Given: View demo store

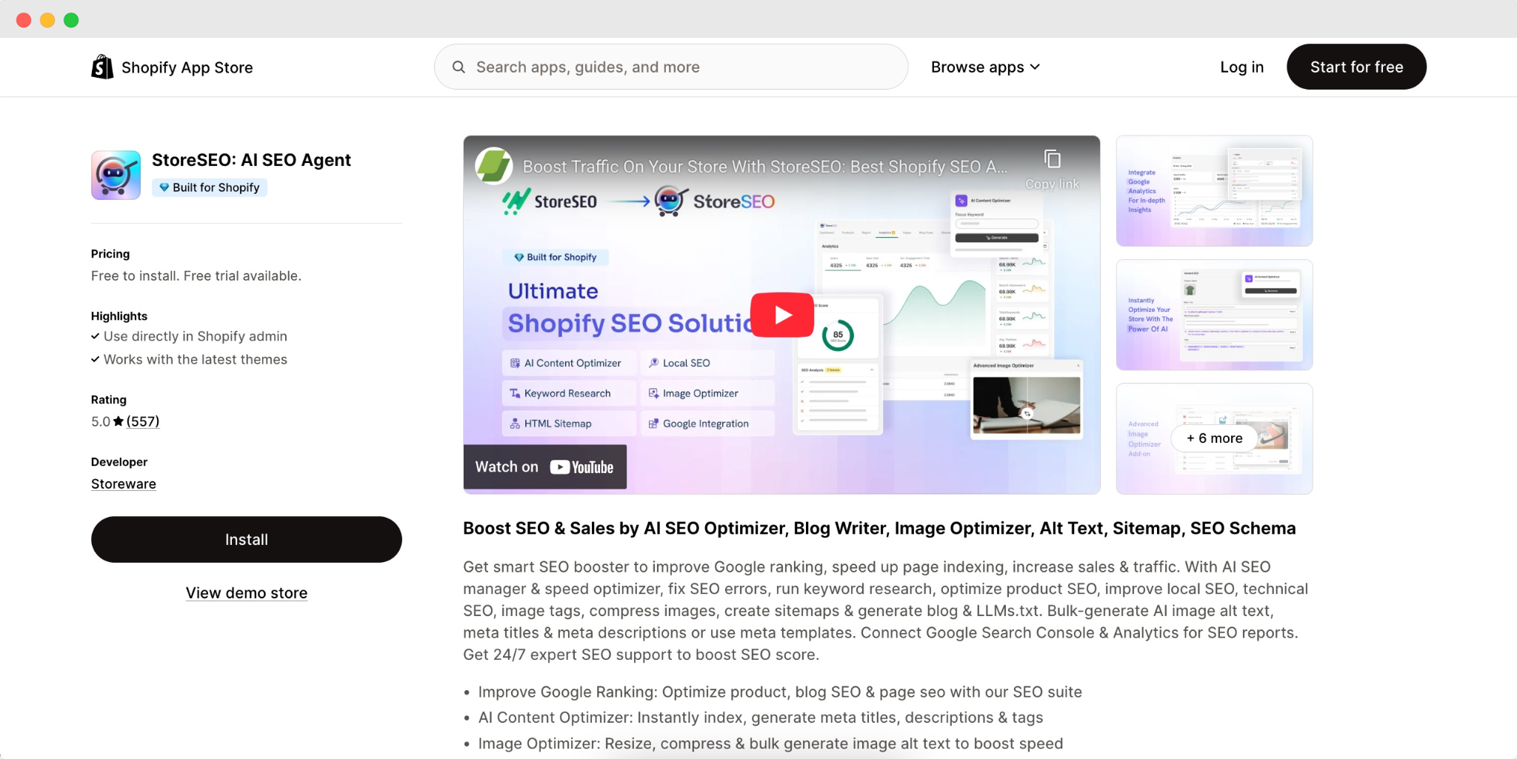Looking at the screenshot, I should click(246, 592).
